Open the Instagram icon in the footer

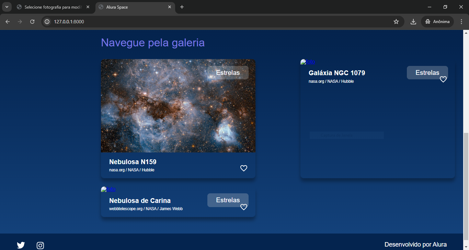point(40,245)
